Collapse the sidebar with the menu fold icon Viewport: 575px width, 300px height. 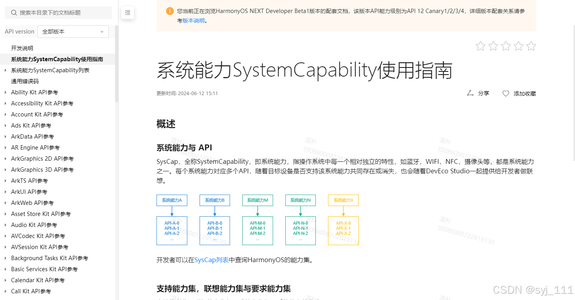[128, 13]
